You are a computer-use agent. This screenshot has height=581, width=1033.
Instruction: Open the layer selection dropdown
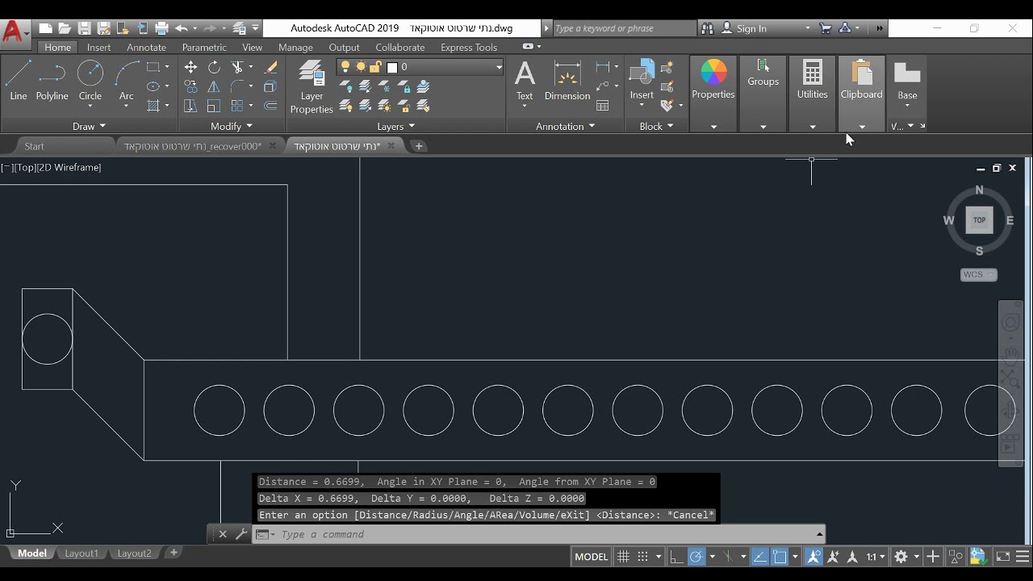[x=499, y=67]
